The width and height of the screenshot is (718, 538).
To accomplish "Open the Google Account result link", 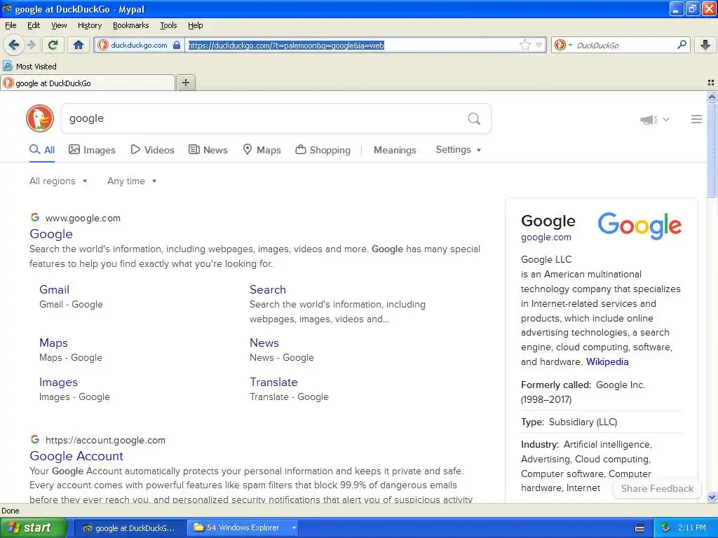I will coord(76,456).
